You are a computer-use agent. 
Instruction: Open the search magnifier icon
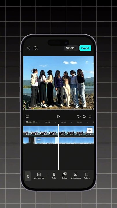click(36, 48)
